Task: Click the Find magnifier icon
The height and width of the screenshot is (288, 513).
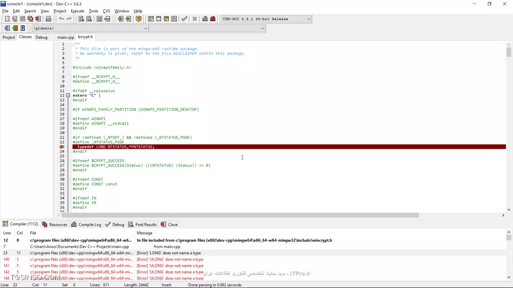Action: (x=81, y=19)
